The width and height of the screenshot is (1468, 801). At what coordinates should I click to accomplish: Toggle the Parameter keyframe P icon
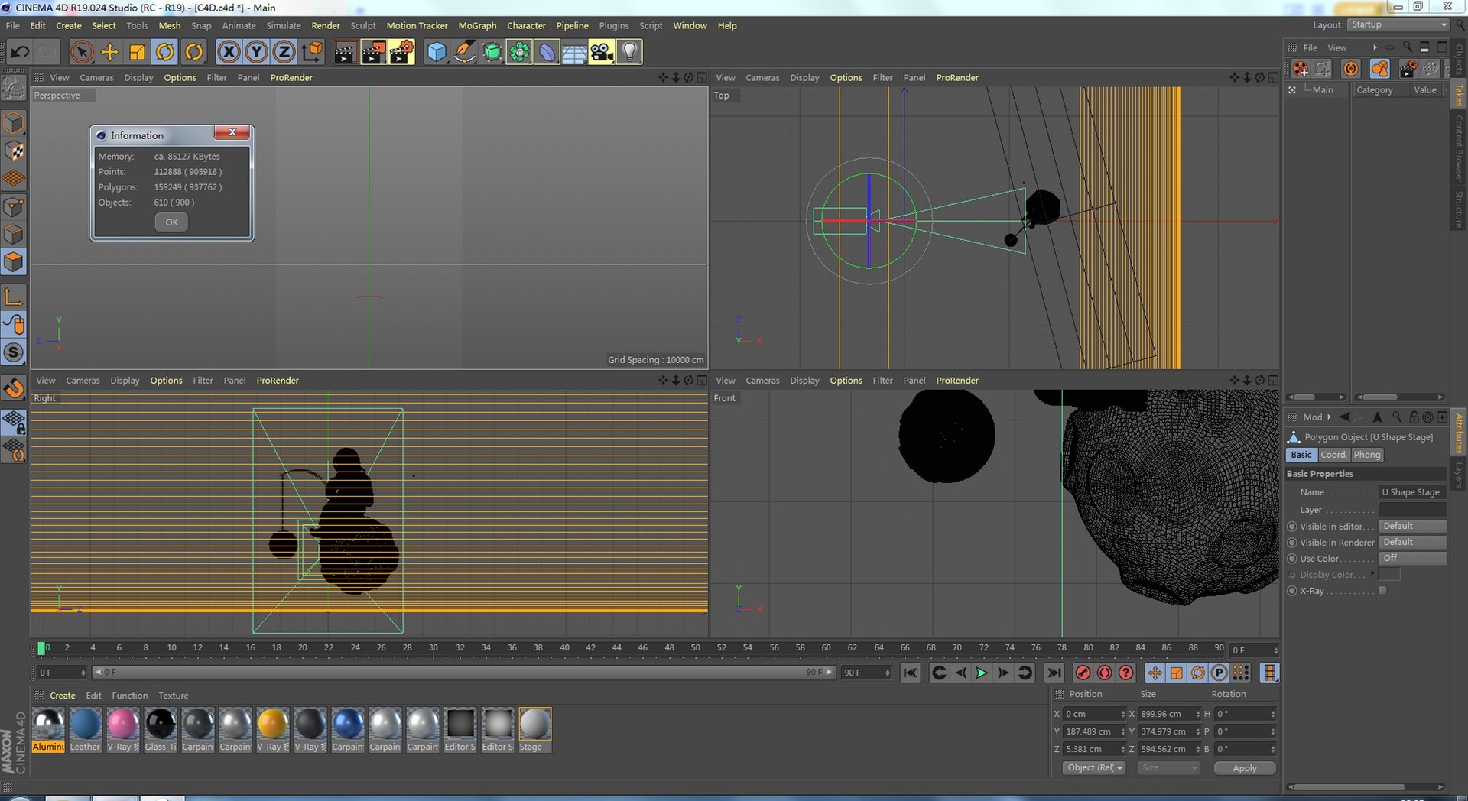click(x=1220, y=673)
